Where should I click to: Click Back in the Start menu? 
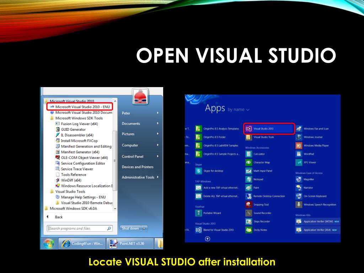(59, 217)
